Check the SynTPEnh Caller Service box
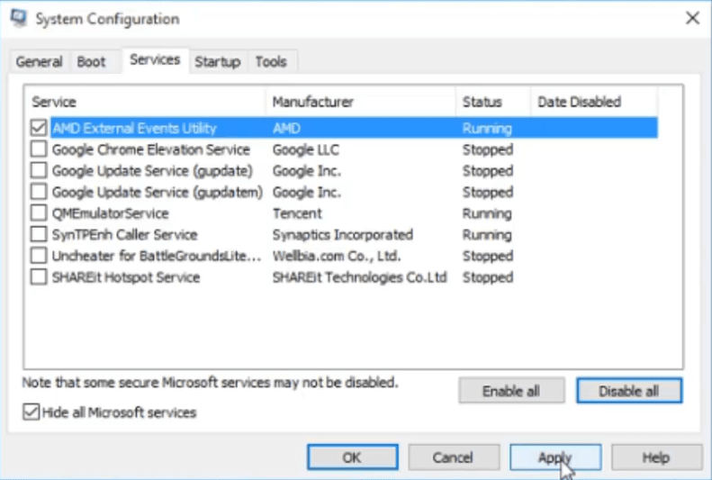The height and width of the screenshot is (480, 712). coord(39,235)
